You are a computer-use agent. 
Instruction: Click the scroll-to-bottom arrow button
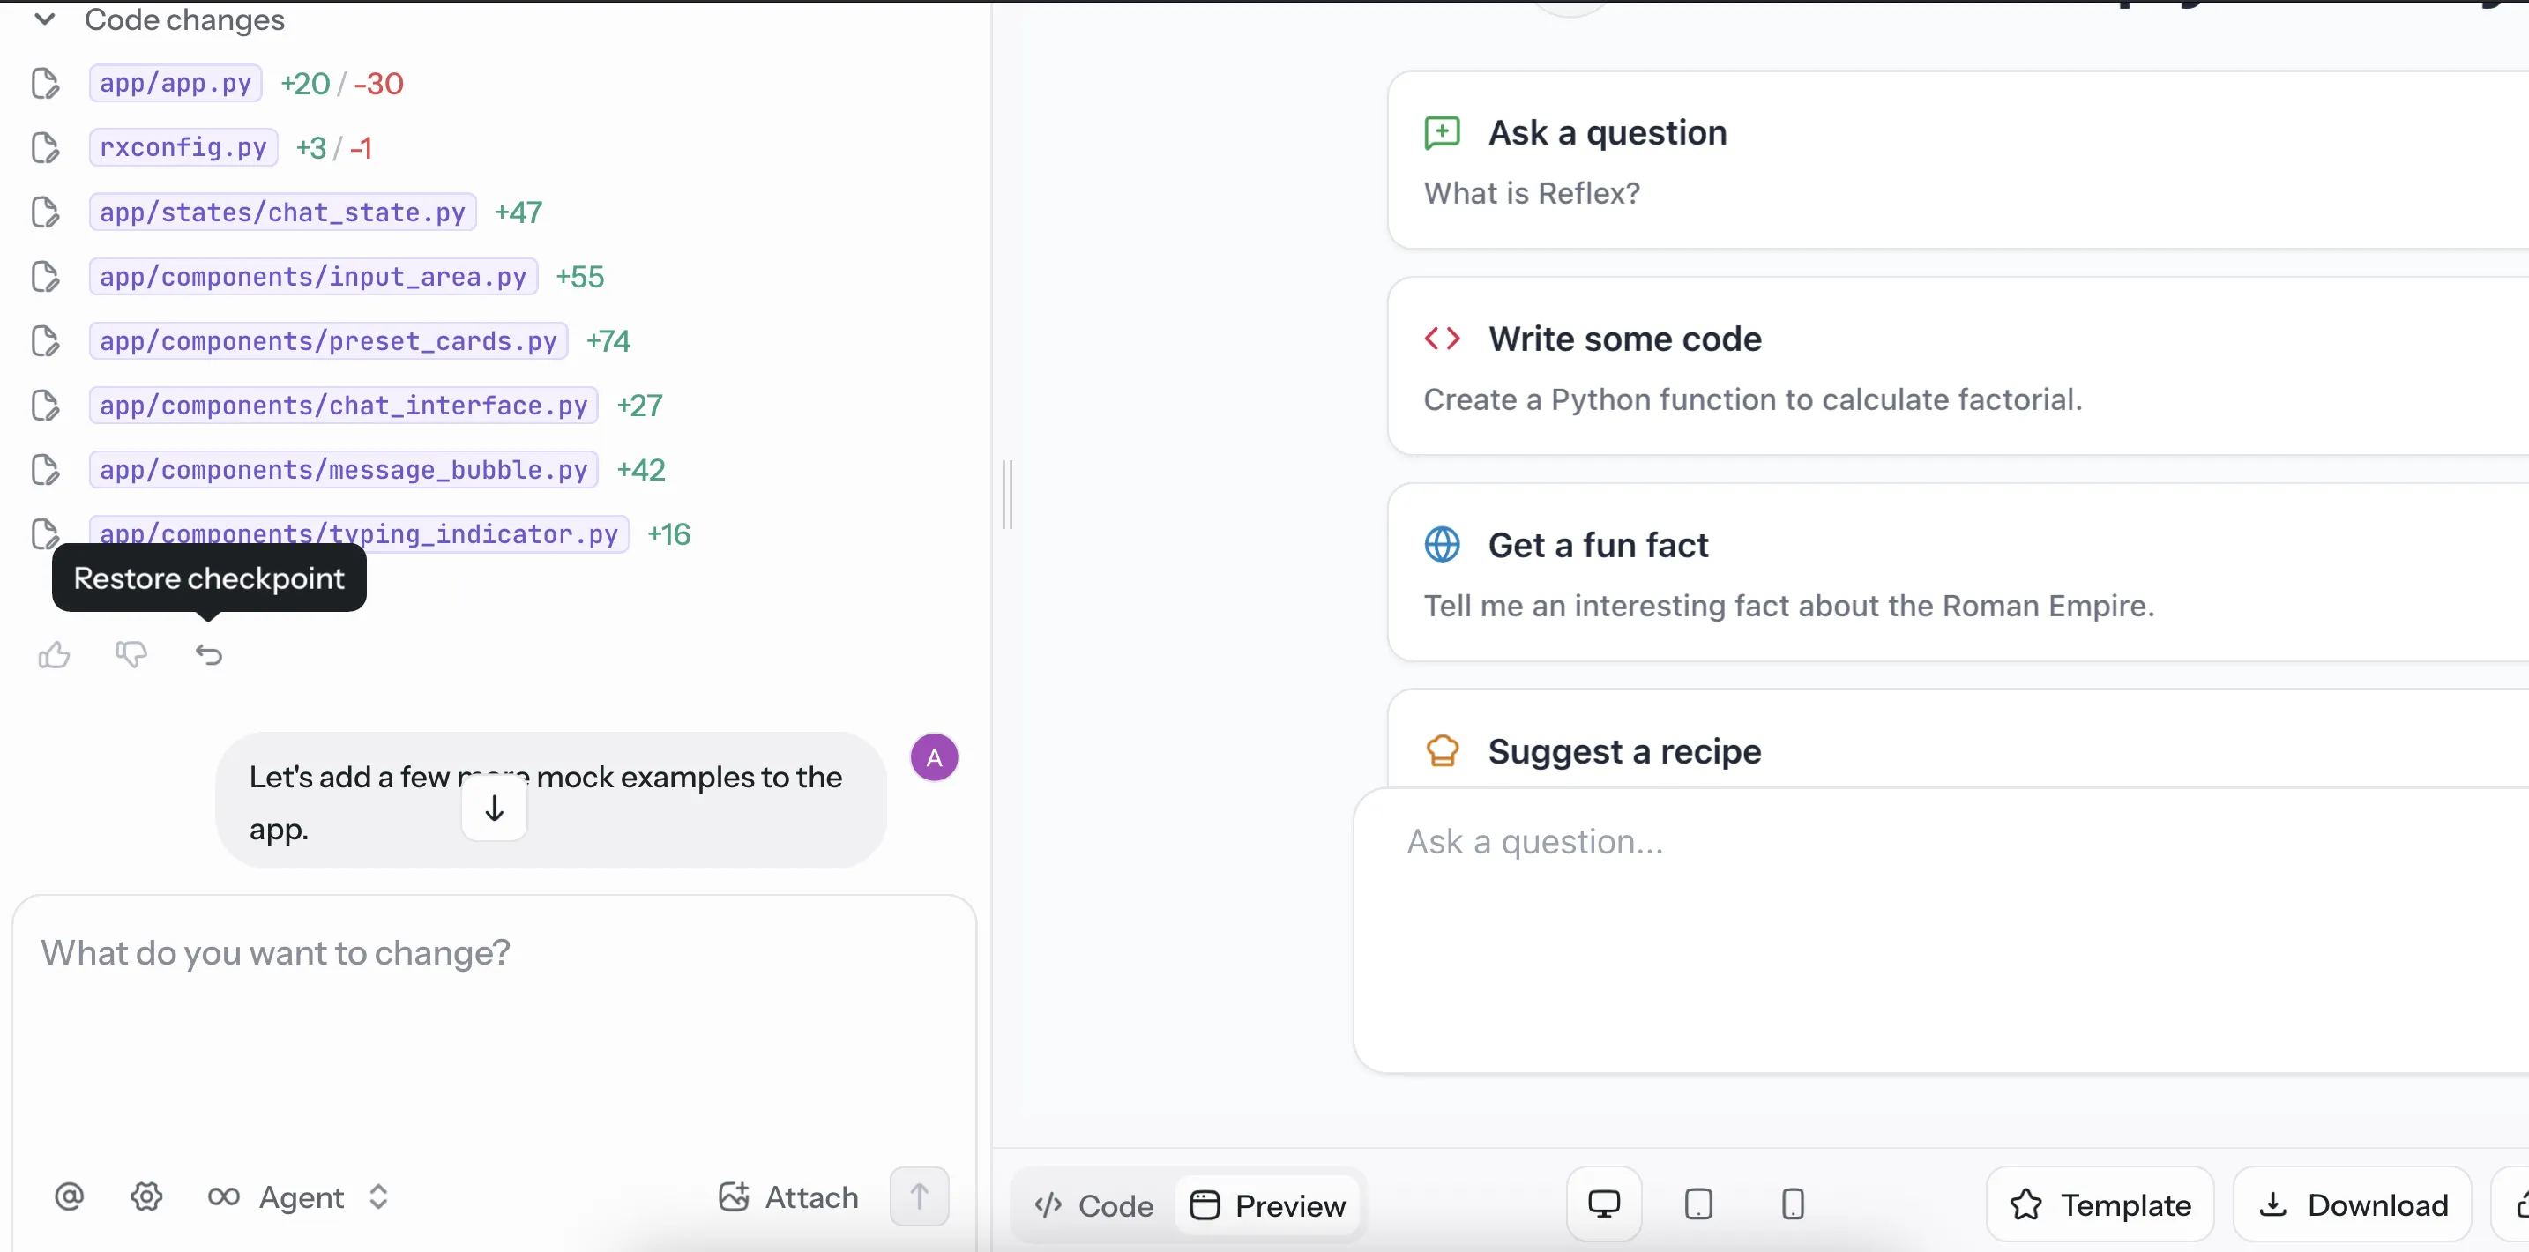pos(494,809)
